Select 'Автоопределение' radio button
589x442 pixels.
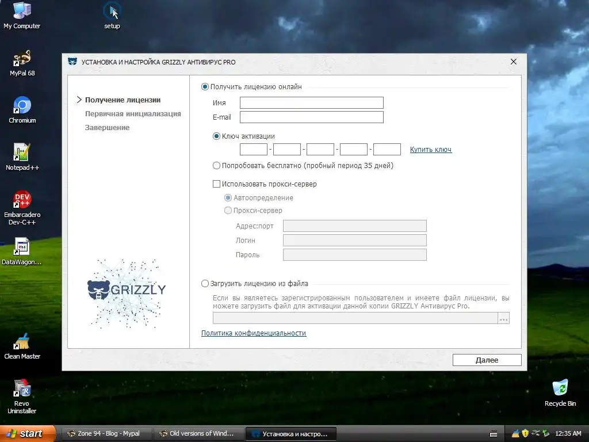[228, 198]
